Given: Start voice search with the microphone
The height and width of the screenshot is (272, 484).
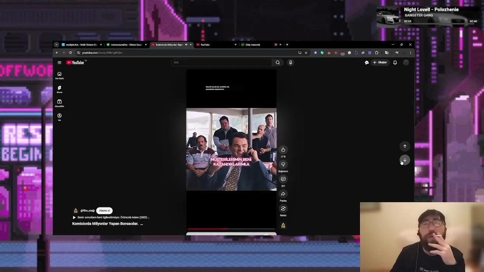Looking at the screenshot, I should click(x=290, y=62).
